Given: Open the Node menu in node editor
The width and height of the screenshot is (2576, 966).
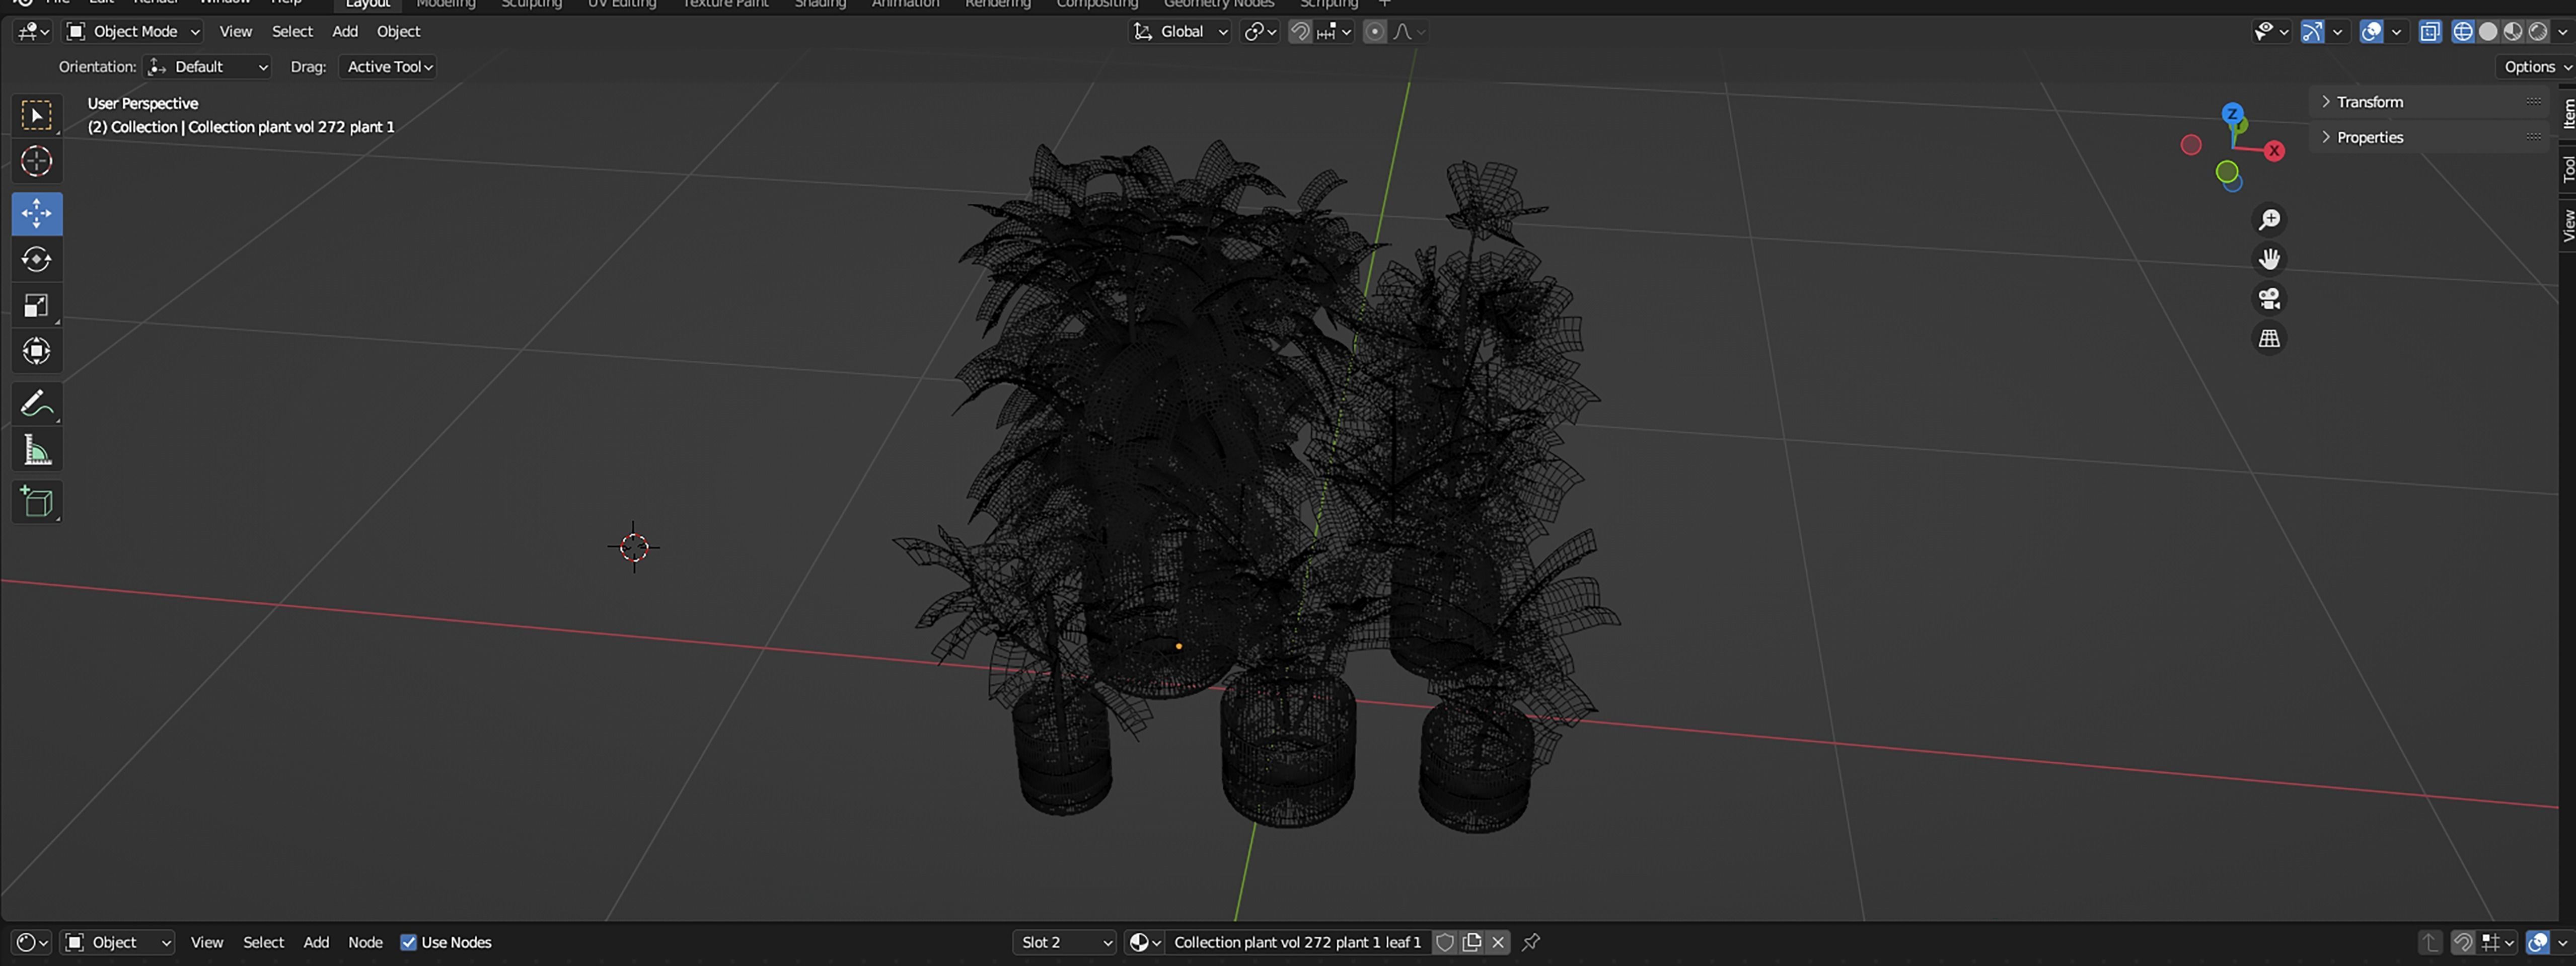Looking at the screenshot, I should click(365, 942).
